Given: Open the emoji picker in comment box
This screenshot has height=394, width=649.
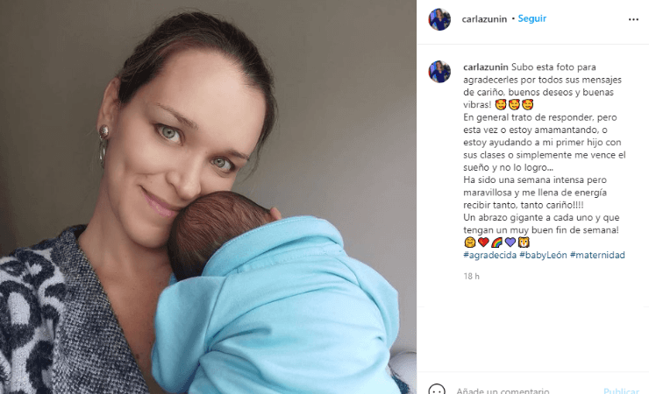Looking at the screenshot, I should [x=437, y=390].
